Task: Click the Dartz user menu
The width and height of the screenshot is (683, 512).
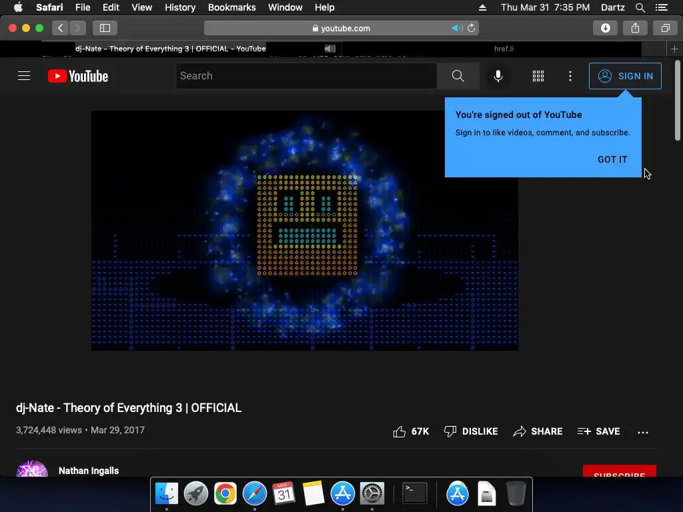Action: tap(612, 7)
